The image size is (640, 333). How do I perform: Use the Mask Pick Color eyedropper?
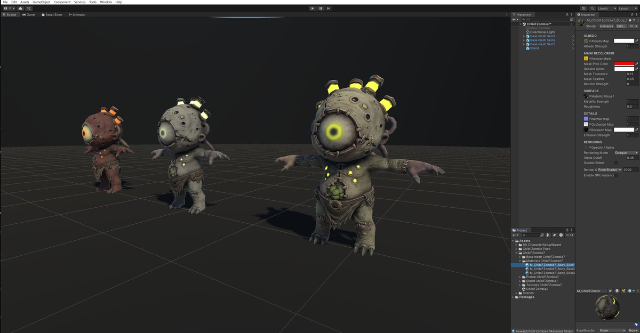coord(636,64)
